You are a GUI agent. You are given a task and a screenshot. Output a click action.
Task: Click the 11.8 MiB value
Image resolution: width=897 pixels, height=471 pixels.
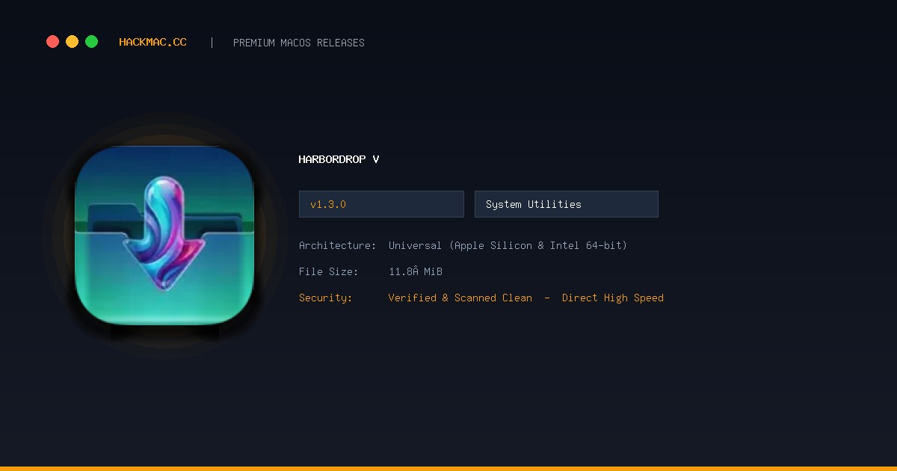coord(416,271)
